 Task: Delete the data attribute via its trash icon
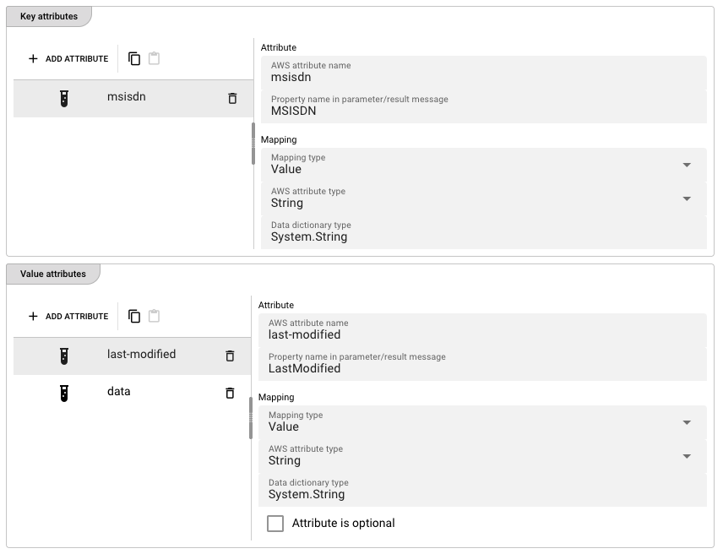pyautogui.click(x=230, y=392)
